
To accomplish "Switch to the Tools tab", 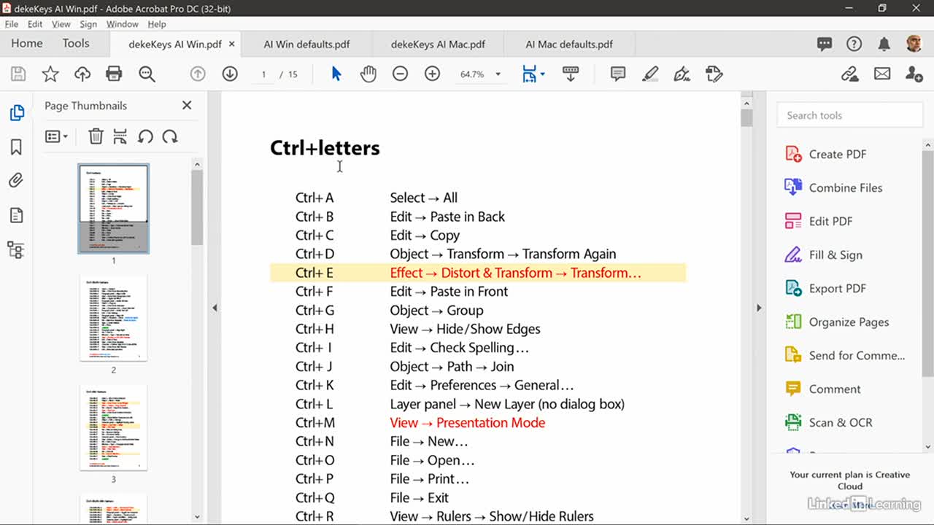I will click(76, 44).
